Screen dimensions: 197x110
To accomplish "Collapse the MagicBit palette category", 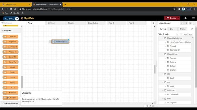I will pos(2,31).
